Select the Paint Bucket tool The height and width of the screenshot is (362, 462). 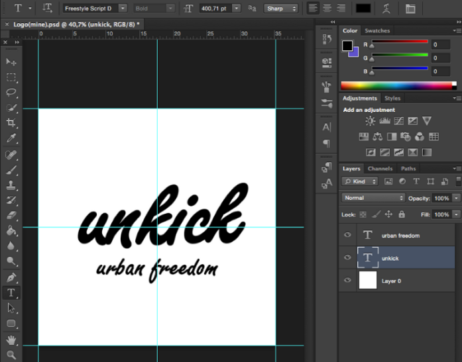11,230
